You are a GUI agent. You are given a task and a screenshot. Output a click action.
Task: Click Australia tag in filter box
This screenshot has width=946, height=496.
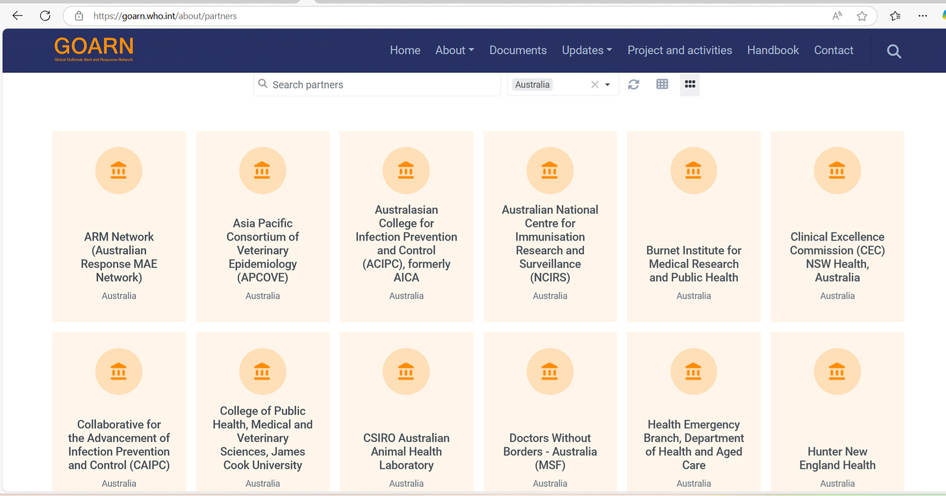[532, 85]
